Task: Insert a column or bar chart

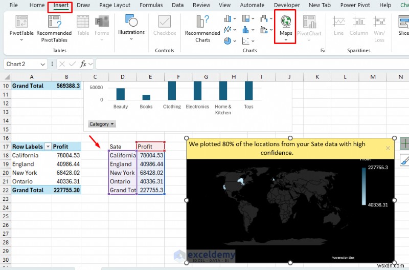Action: pos(228,18)
